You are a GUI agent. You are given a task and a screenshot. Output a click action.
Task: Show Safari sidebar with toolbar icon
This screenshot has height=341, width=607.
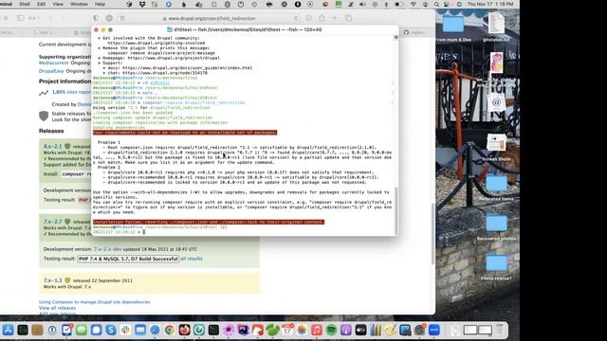tap(21, 18)
